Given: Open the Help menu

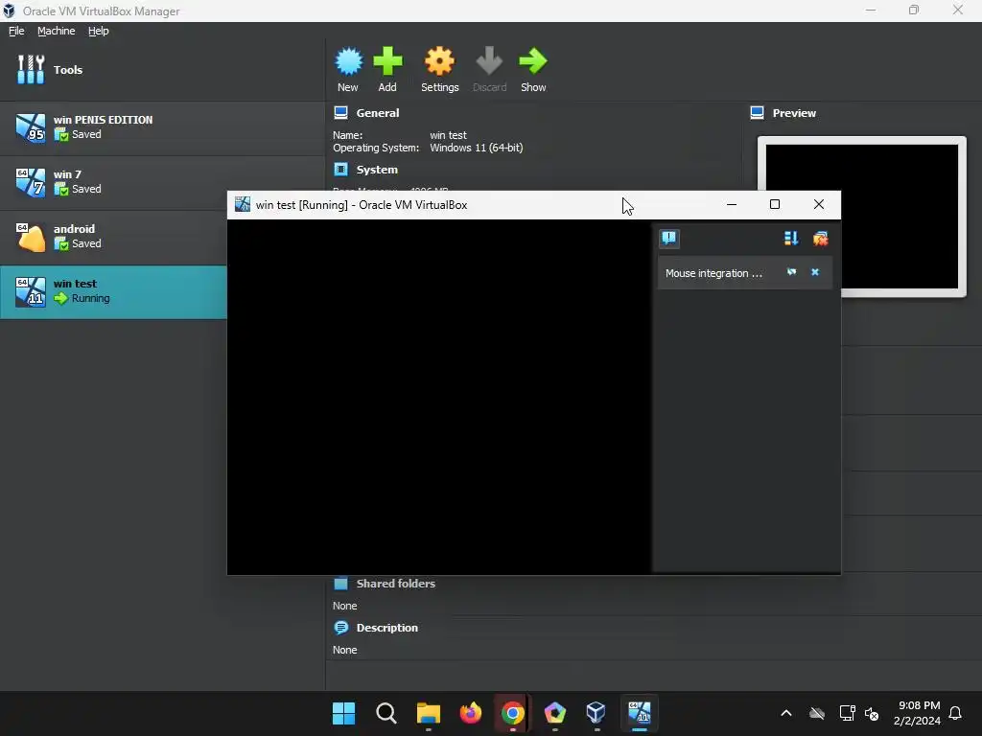Looking at the screenshot, I should coord(99,31).
